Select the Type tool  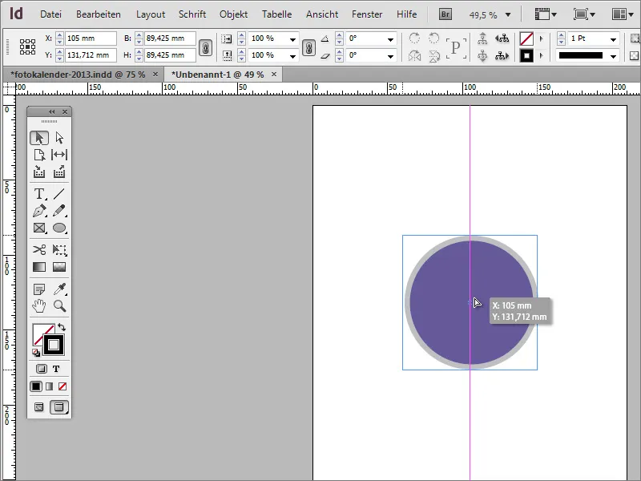39,193
